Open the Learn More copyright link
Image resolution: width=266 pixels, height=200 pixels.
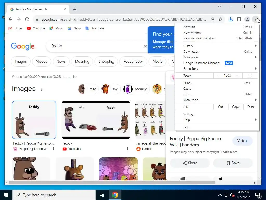tap(229, 152)
